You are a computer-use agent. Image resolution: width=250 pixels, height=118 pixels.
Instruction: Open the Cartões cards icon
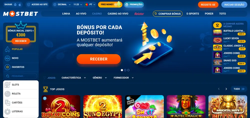coord(7,102)
